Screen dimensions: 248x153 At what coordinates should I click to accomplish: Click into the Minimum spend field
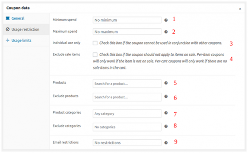pos(127,20)
